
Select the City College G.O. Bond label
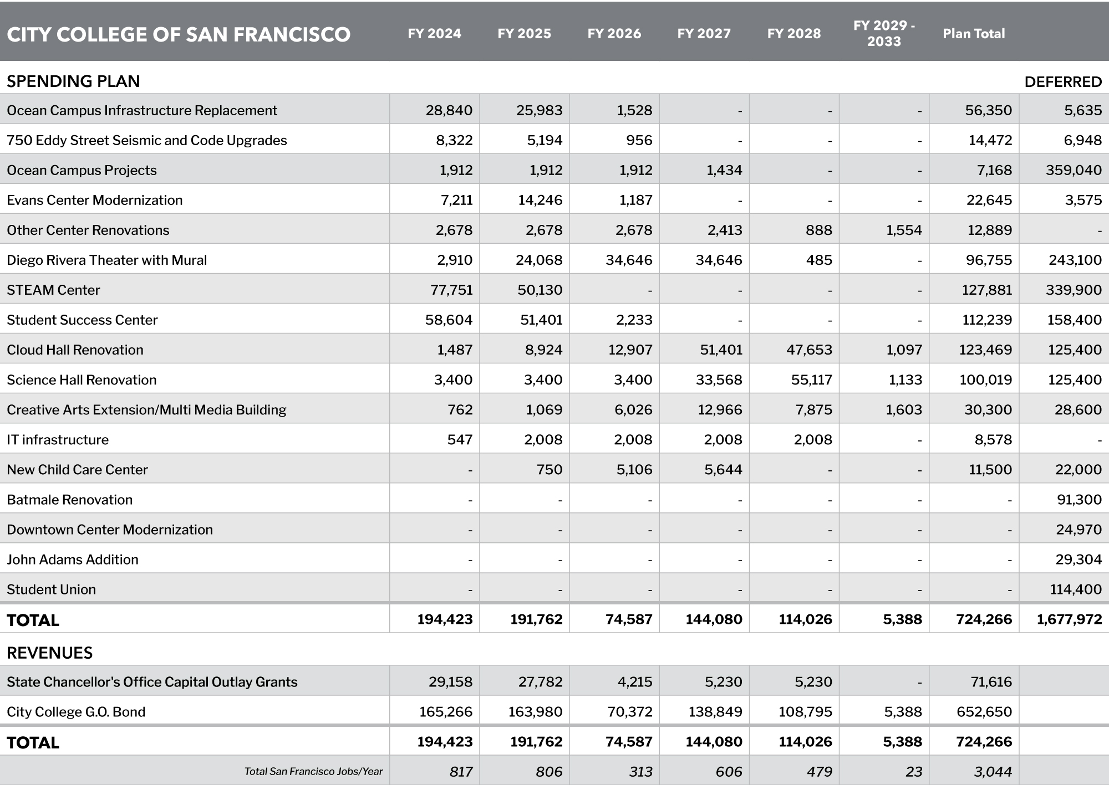click(76, 711)
